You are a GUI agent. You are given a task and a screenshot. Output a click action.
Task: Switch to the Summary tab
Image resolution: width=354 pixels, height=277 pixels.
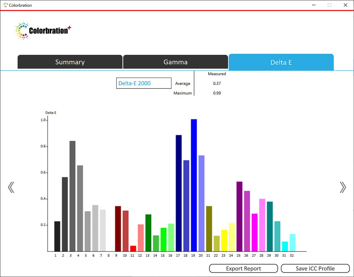70,62
